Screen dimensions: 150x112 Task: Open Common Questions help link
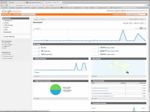point(8,58)
